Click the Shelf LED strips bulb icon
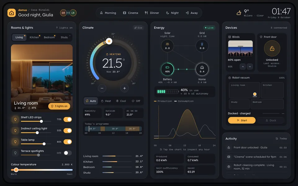The image size is (298, 186). pyautogui.click(x=15, y=119)
